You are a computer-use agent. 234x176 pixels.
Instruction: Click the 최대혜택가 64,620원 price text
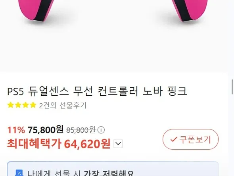point(59,144)
